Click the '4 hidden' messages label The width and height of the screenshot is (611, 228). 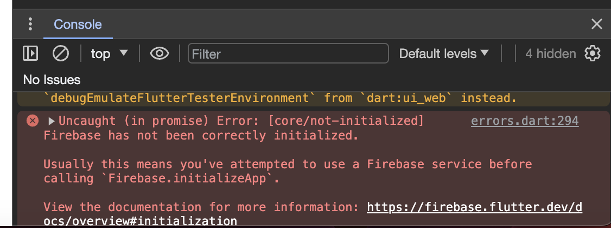[550, 53]
